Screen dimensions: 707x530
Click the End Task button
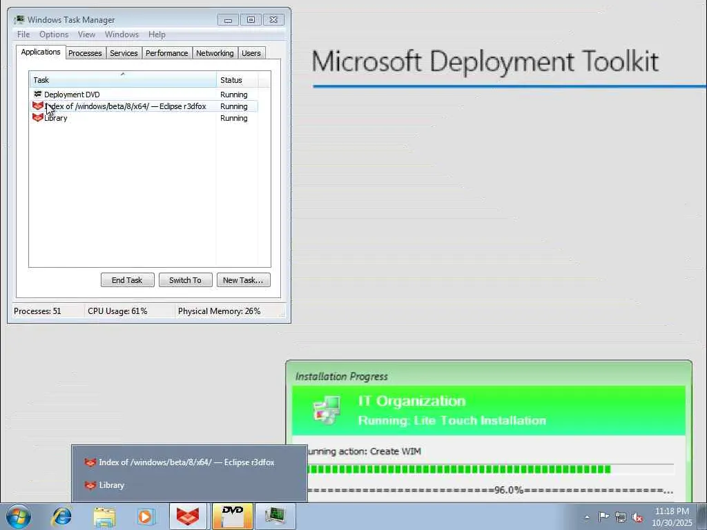(127, 280)
